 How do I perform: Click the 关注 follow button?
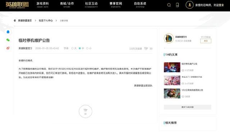[206, 41]
